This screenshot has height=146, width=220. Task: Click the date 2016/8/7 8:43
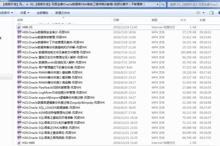click(123, 67)
